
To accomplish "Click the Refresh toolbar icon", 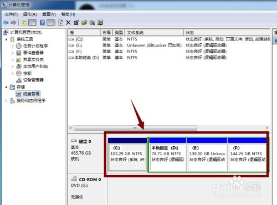I will click(x=61, y=23).
